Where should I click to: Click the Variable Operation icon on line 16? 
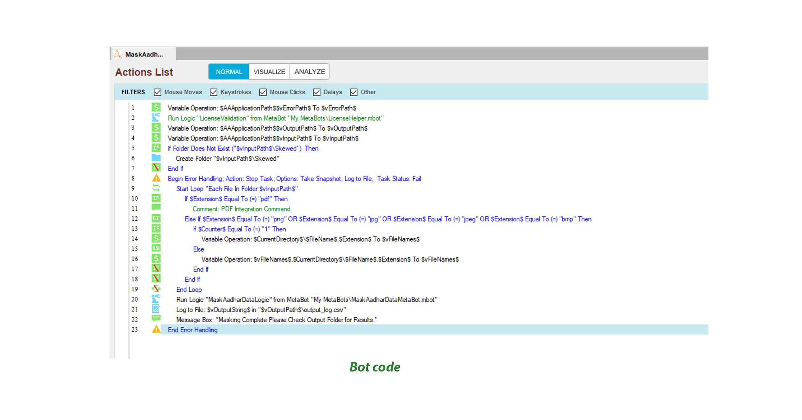(x=156, y=259)
